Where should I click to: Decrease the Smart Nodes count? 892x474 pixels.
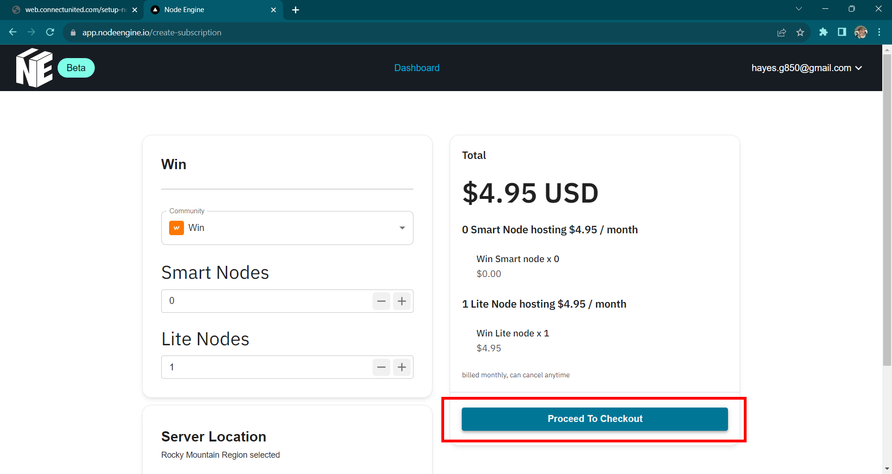(381, 301)
